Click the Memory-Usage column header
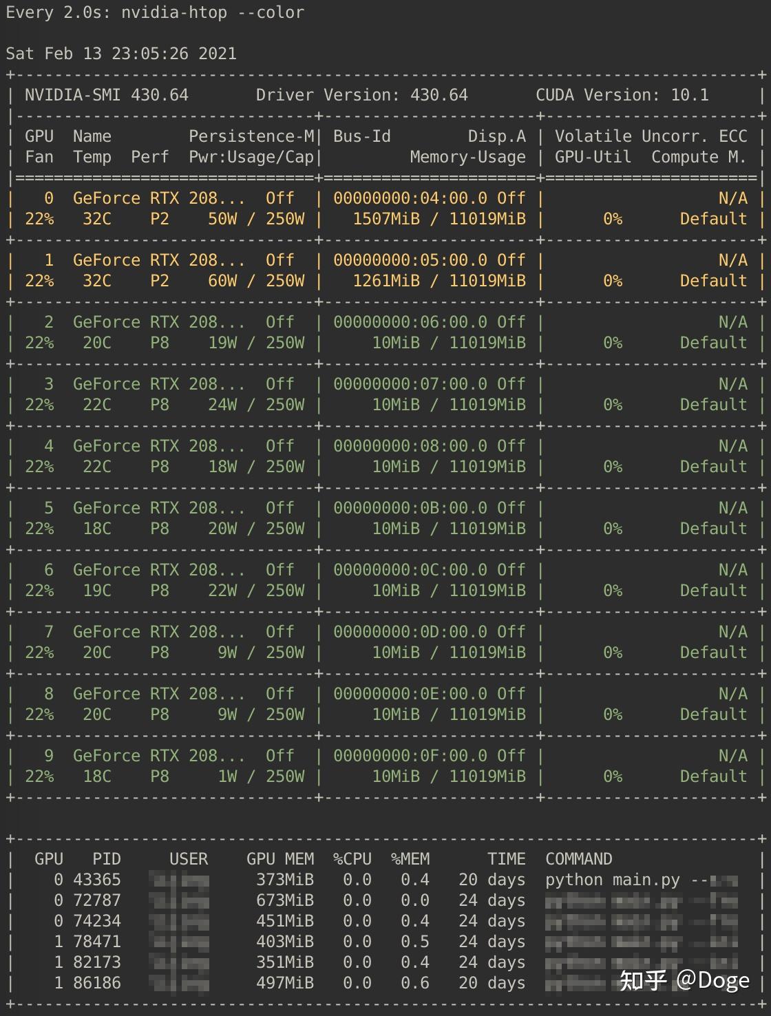Image resolution: width=771 pixels, height=1016 pixels. pyautogui.click(x=468, y=157)
